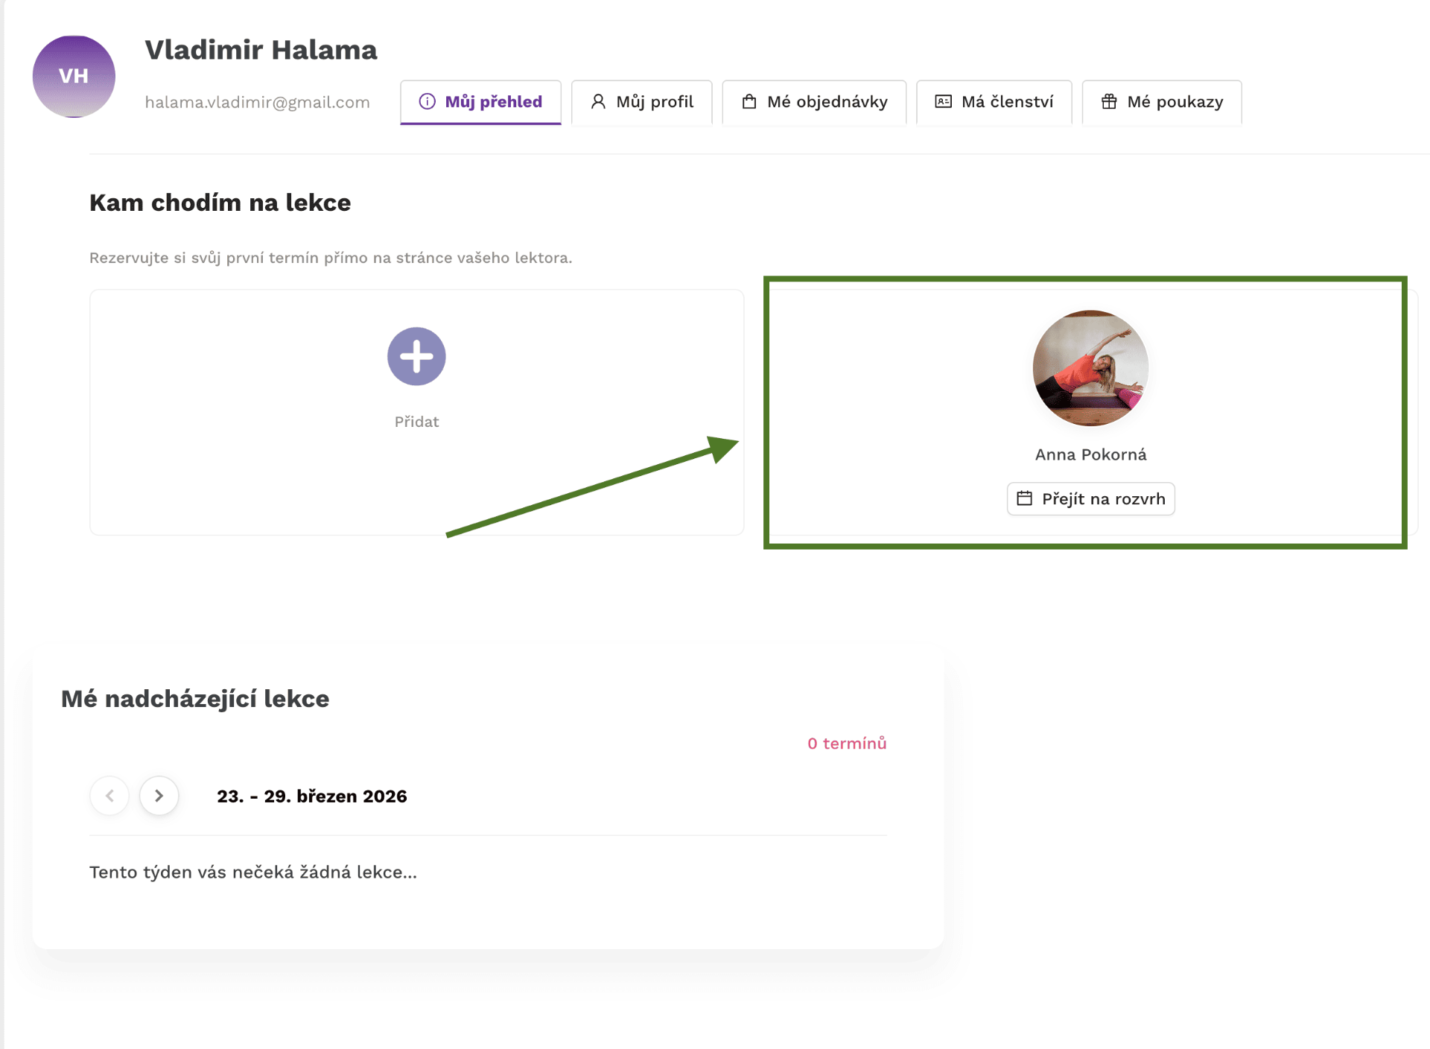Click the 0 termínů counter link
The image size is (1430, 1049).
(847, 744)
